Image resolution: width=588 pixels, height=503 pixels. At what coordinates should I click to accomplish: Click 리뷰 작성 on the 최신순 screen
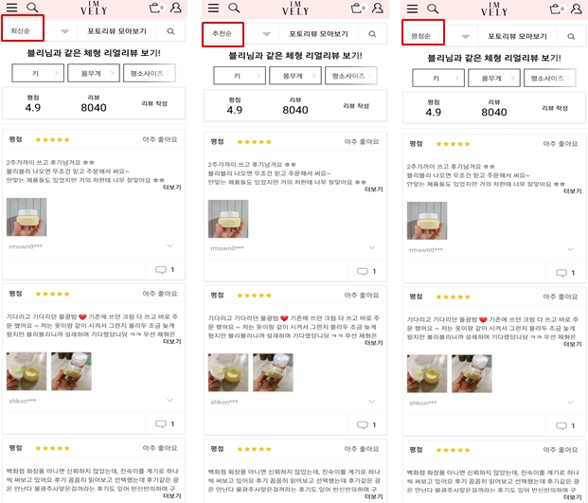pyautogui.click(x=154, y=103)
